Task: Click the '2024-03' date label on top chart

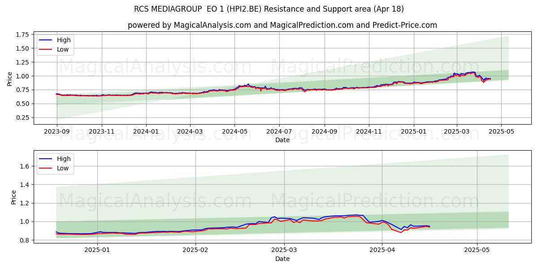Action: (190, 132)
